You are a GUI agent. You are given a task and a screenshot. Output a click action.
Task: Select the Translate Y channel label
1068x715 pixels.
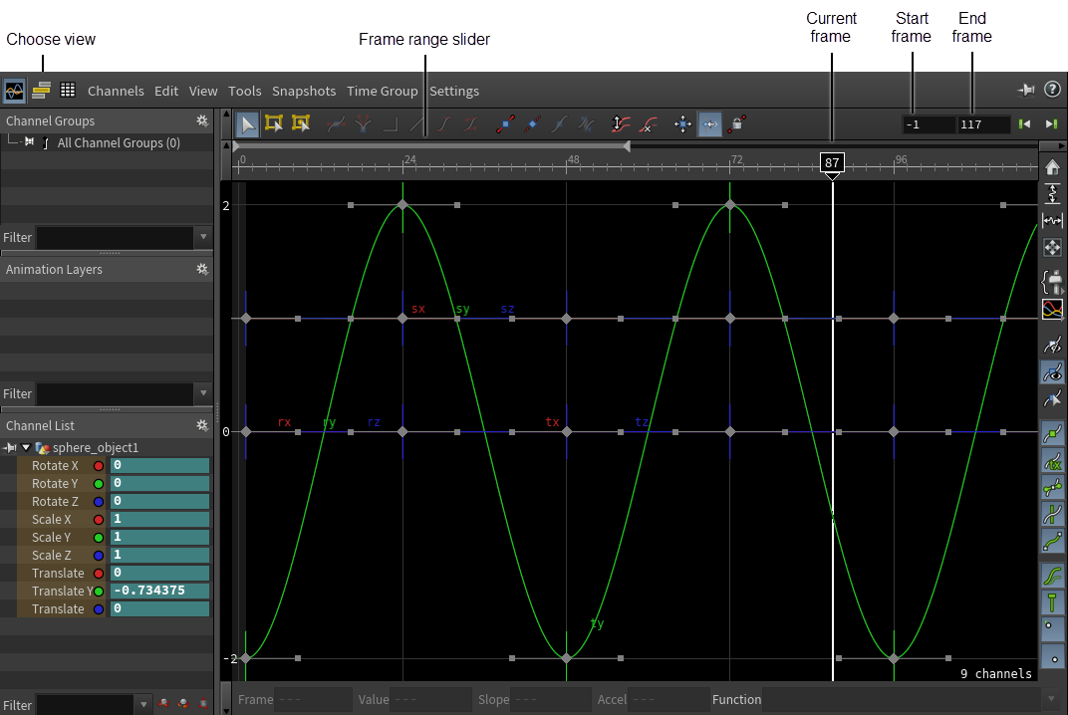tap(58, 592)
